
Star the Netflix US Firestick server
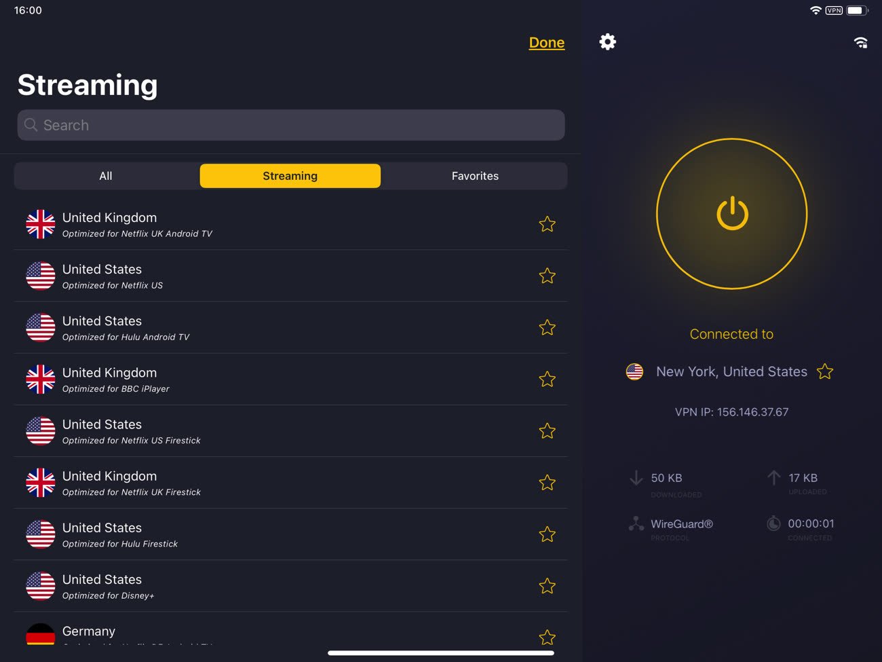coord(548,430)
